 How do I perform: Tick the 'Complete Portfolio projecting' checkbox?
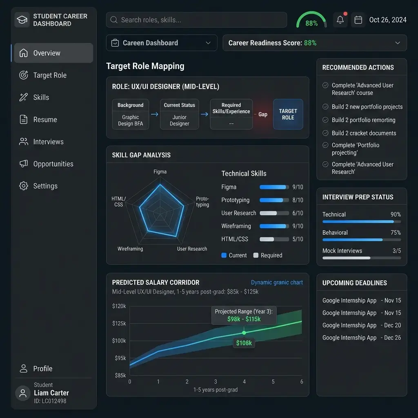pos(325,145)
